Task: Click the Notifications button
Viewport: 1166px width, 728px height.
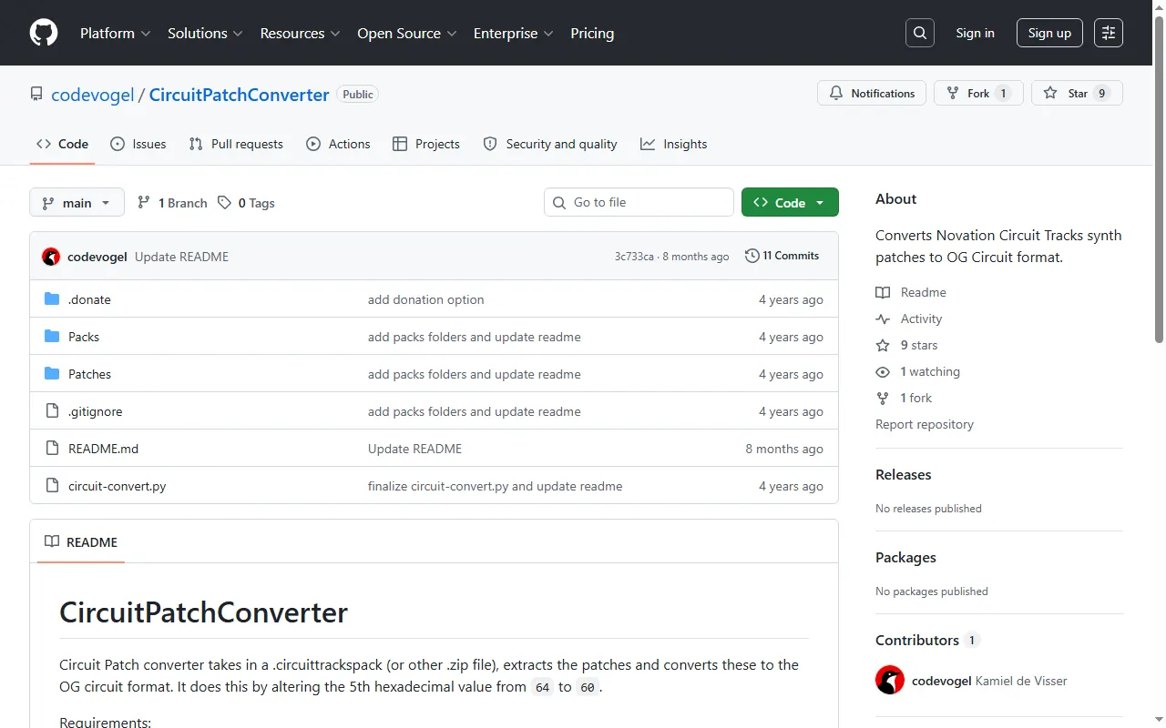Action: pyautogui.click(x=872, y=93)
